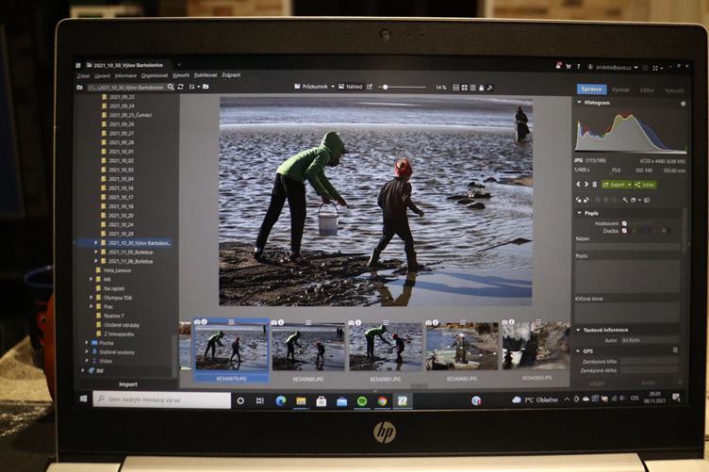This screenshot has width=709, height=472.
Task: Open the search magnifier next to the path field
Action: pyautogui.click(x=171, y=87)
